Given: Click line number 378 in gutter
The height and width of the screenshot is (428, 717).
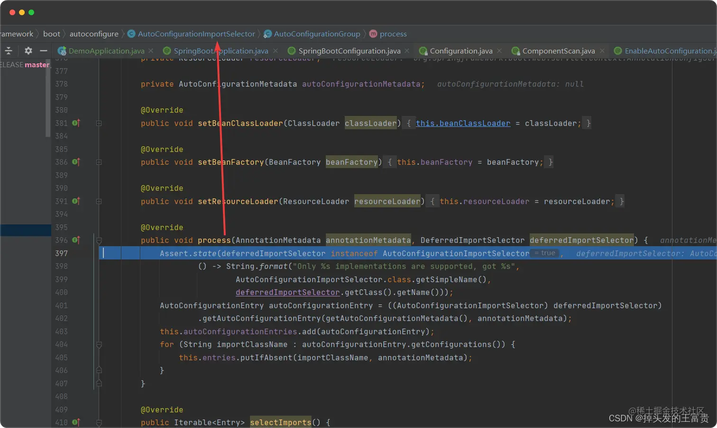Looking at the screenshot, I should (x=62, y=84).
